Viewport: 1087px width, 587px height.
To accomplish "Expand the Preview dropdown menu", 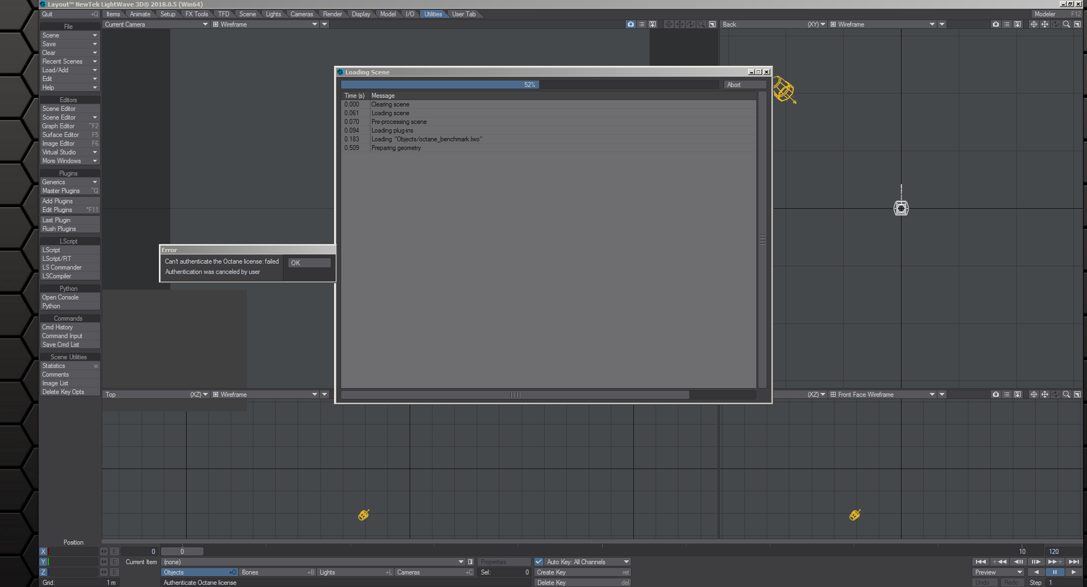I will coord(998,572).
